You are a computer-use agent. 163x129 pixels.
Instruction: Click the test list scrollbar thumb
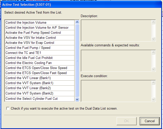click(77, 60)
